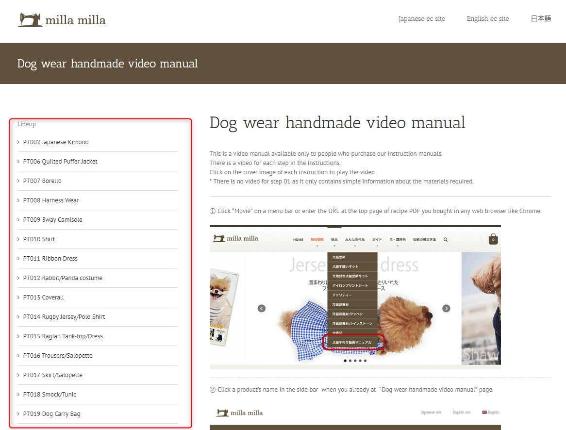Click the homepage menu tutorial screenshot

coord(355,297)
